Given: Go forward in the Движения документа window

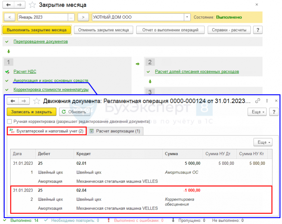Looking at the screenshot, I should point(24,101).
